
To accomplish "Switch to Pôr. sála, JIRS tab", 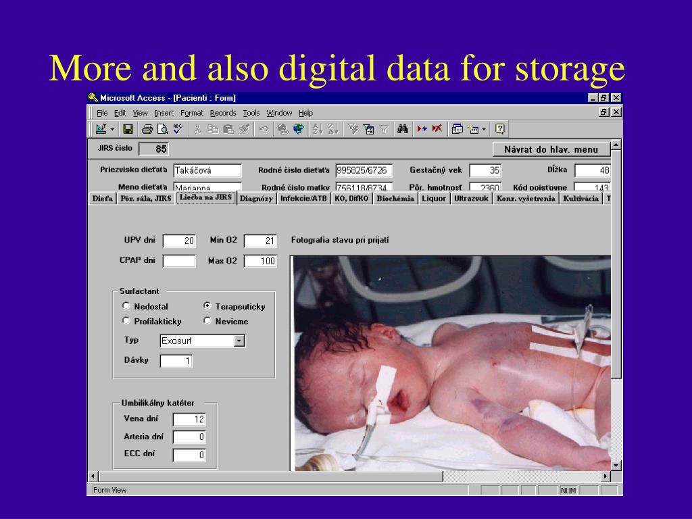I will [146, 199].
